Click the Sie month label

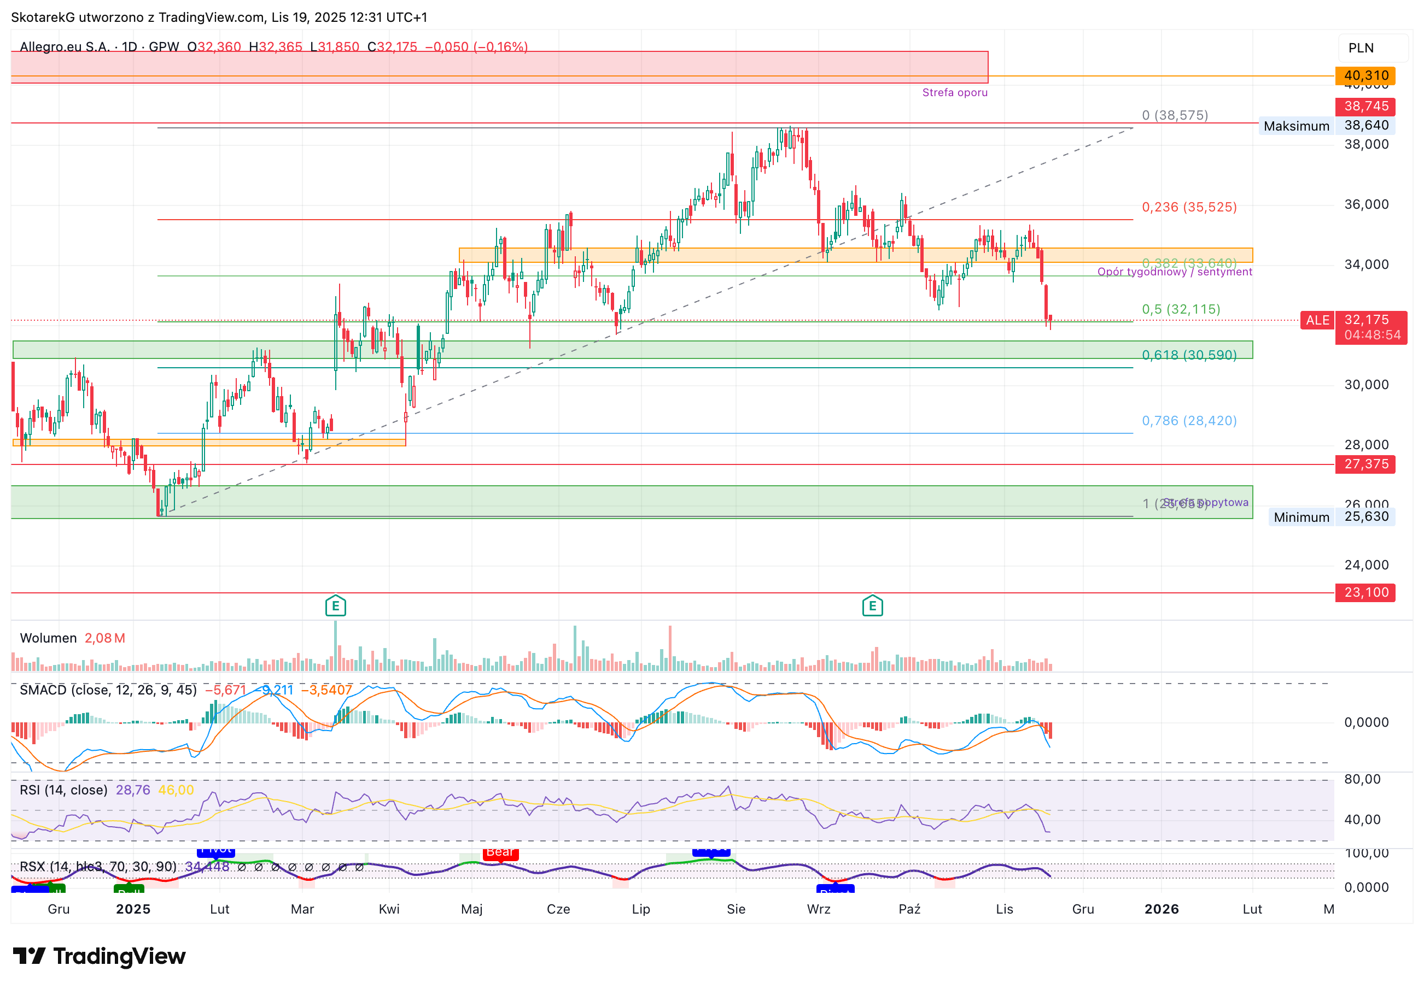click(736, 909)
